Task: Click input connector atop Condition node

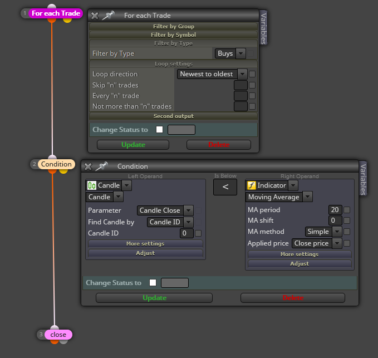Action: [x=52, y=157]
